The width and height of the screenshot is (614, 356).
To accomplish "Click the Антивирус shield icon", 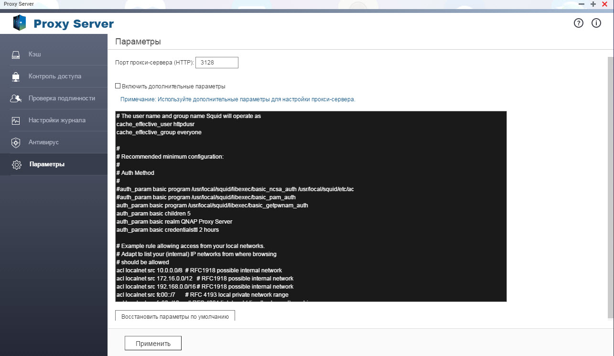I will pyautogui.click(x=16, y=142).
